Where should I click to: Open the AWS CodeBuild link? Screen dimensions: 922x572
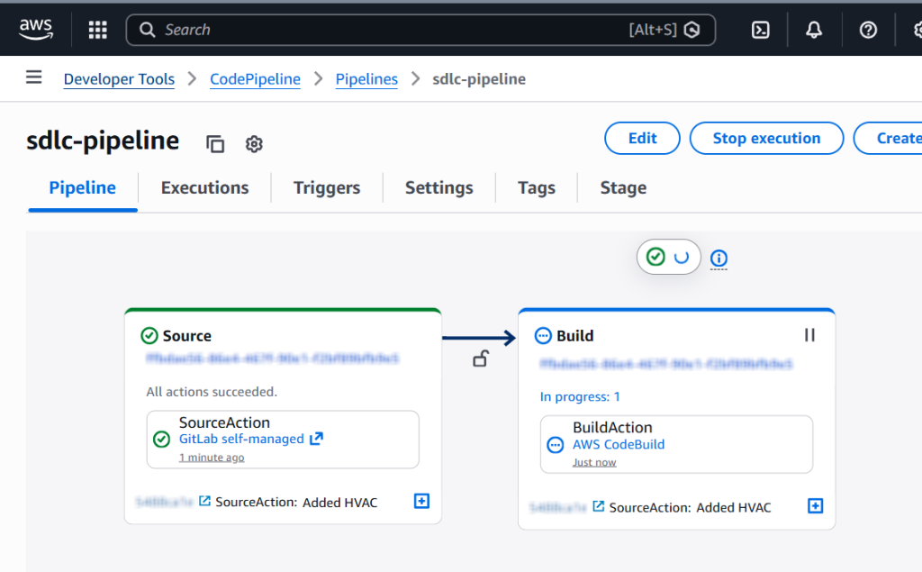coord(619,444)
